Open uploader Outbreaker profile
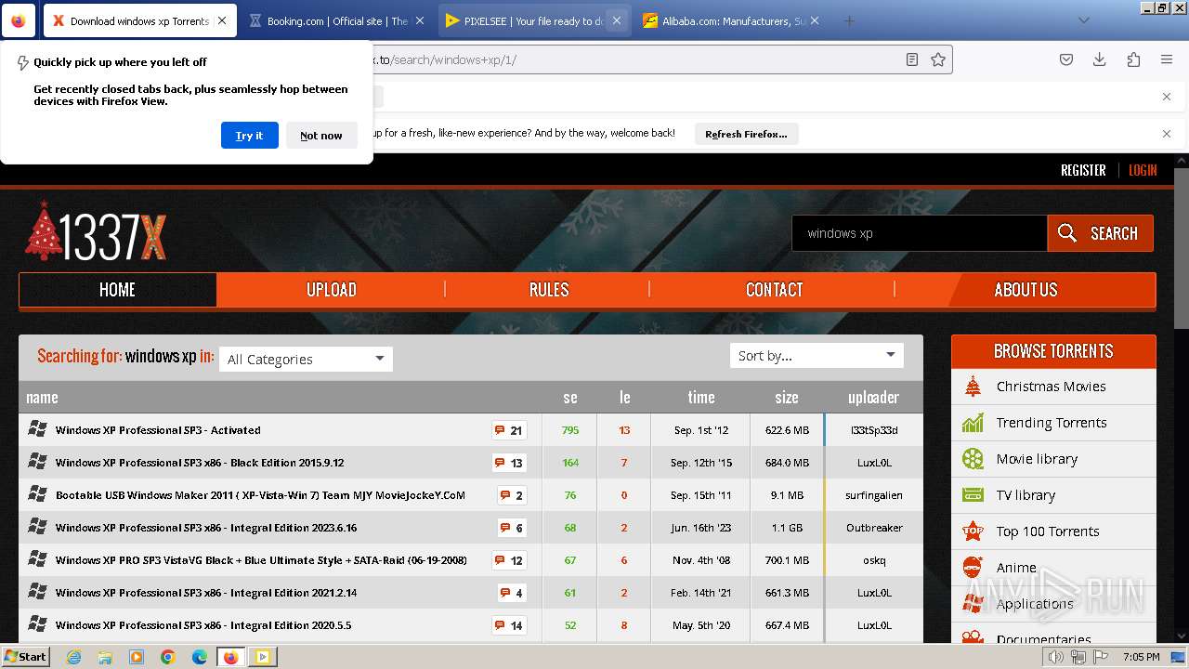Viewport: 1189px width, 669px height. coord(874,528)
